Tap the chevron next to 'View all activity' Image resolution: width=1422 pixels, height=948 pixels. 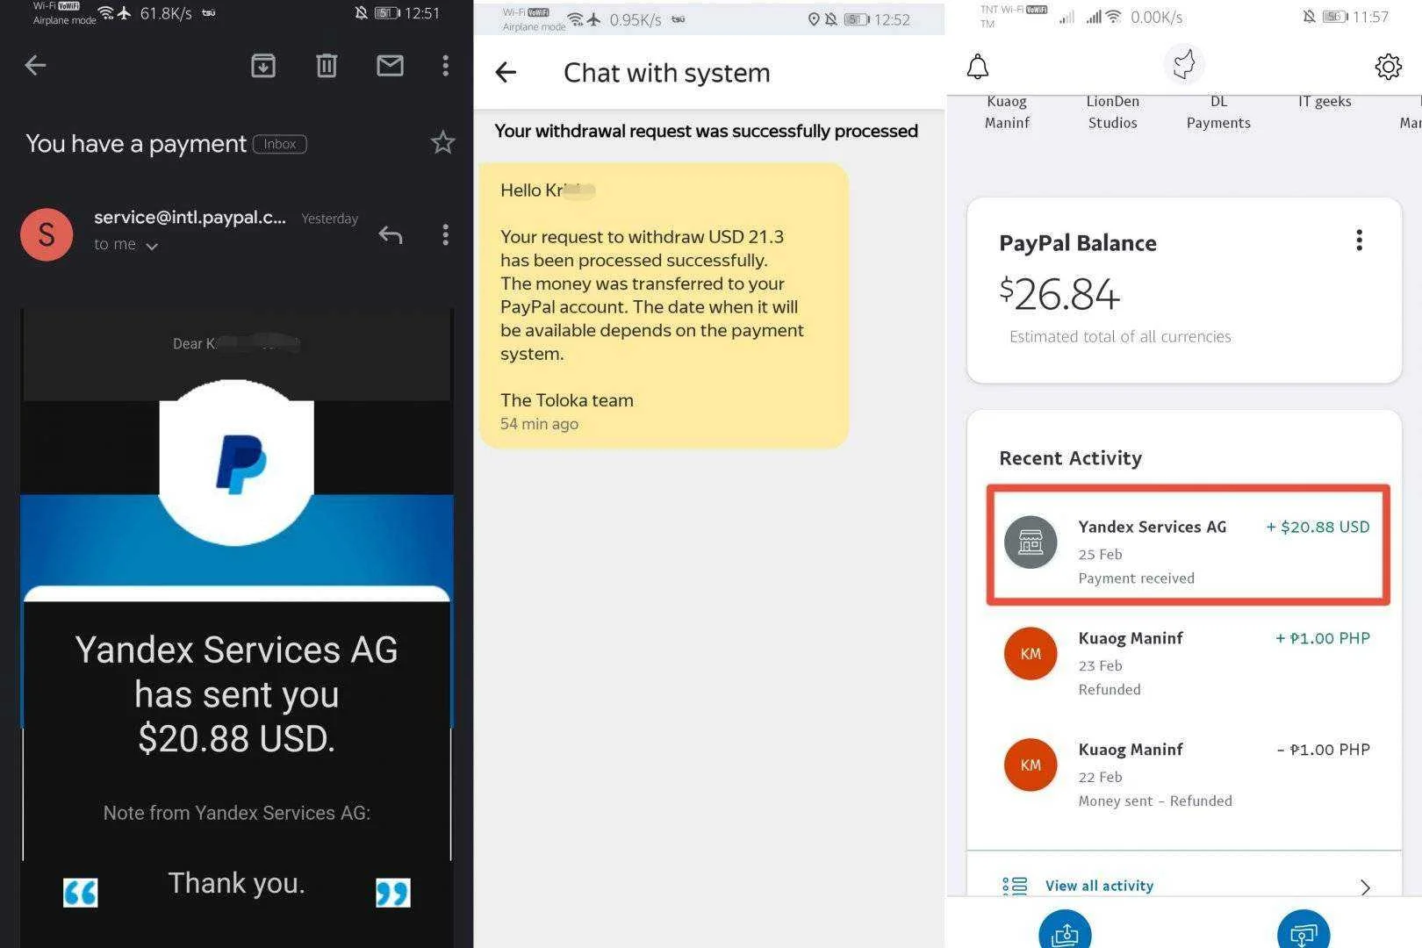pos(1365,887)
